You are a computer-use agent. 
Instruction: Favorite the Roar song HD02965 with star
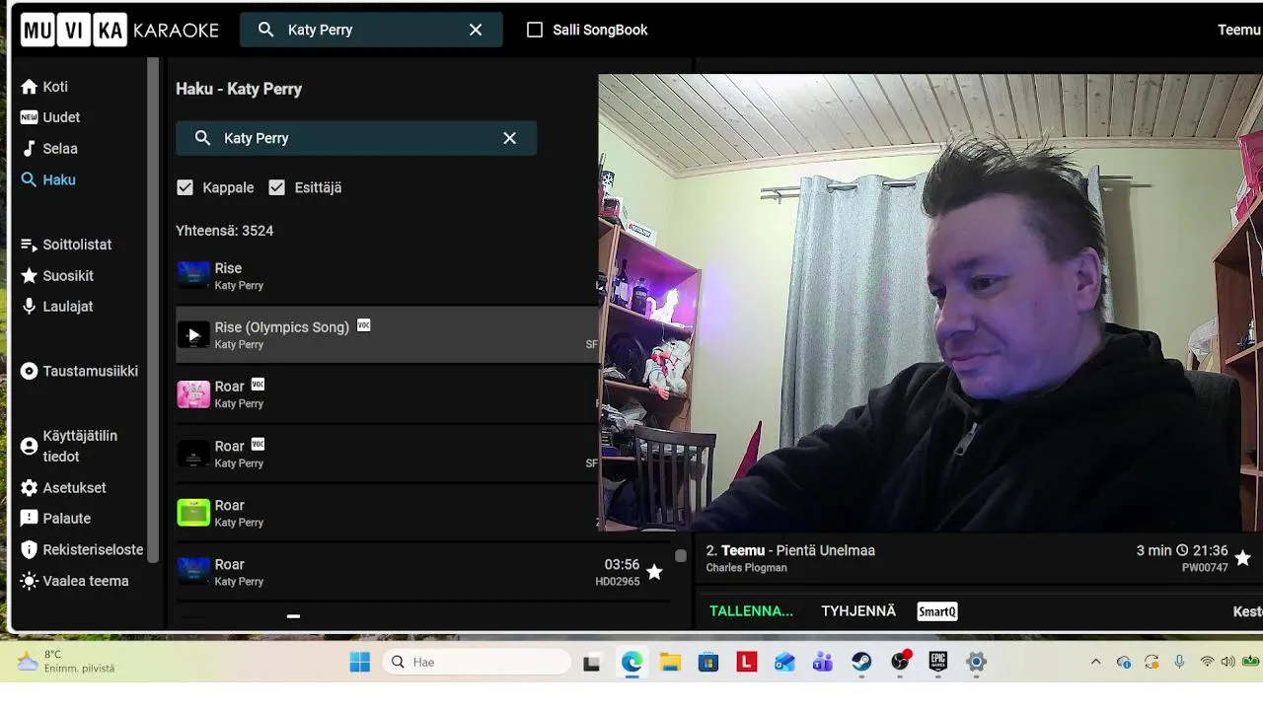pos(654,572)
